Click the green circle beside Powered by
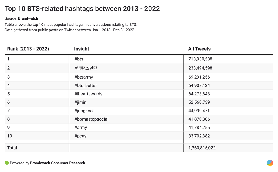278x172 pixels. (7, 163)
